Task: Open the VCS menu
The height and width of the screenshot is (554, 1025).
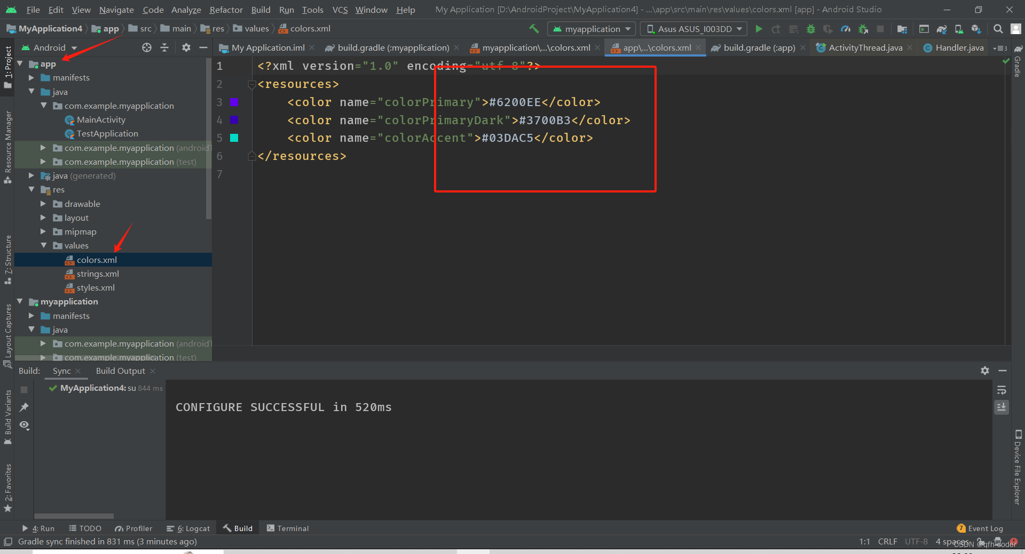Action: coord(340,10)
